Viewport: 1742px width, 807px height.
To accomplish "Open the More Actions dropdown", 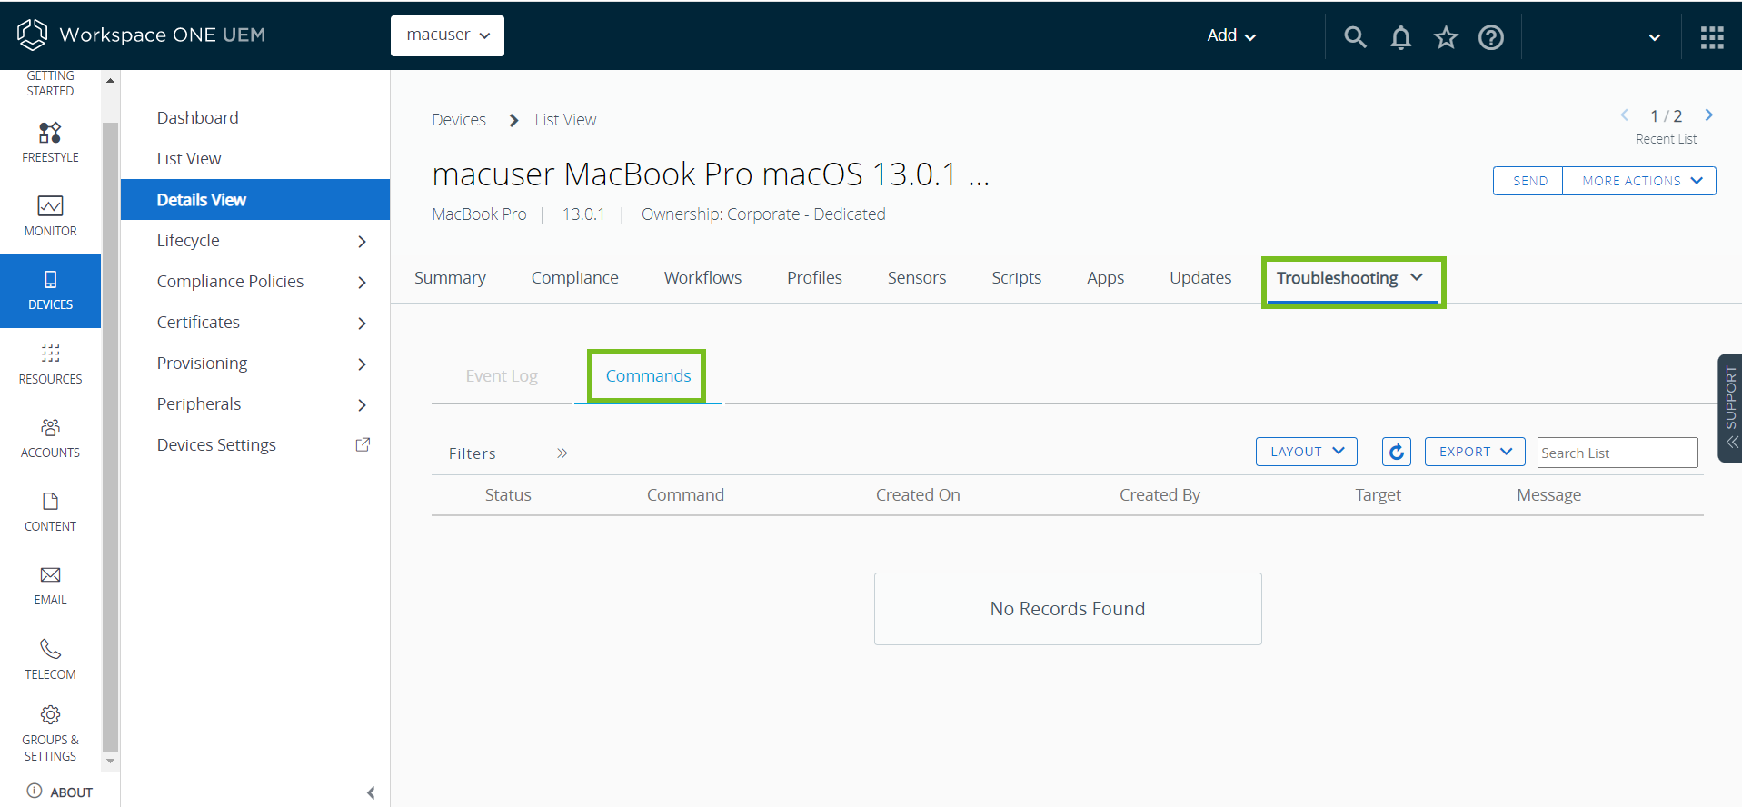I will 1640,181.
